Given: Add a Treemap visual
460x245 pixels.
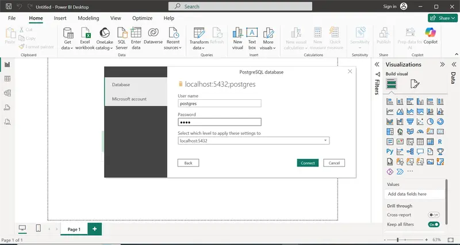Looking at the screenshot, I should [x=390, y=131].
